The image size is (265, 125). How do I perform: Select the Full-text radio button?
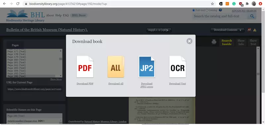click(193, 10)
